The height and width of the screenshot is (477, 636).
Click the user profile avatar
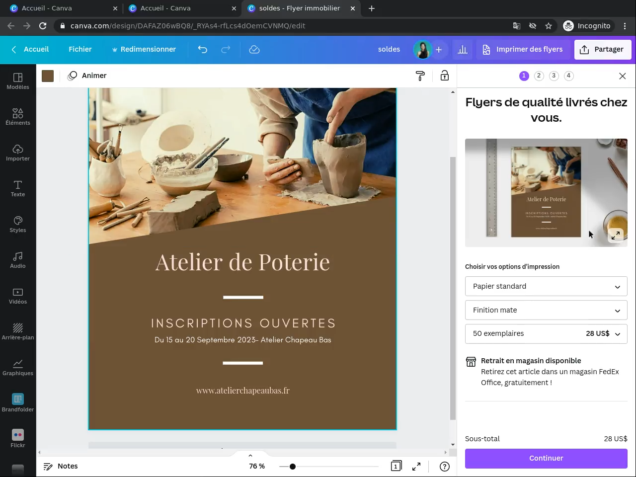click(x=422, y=50)
